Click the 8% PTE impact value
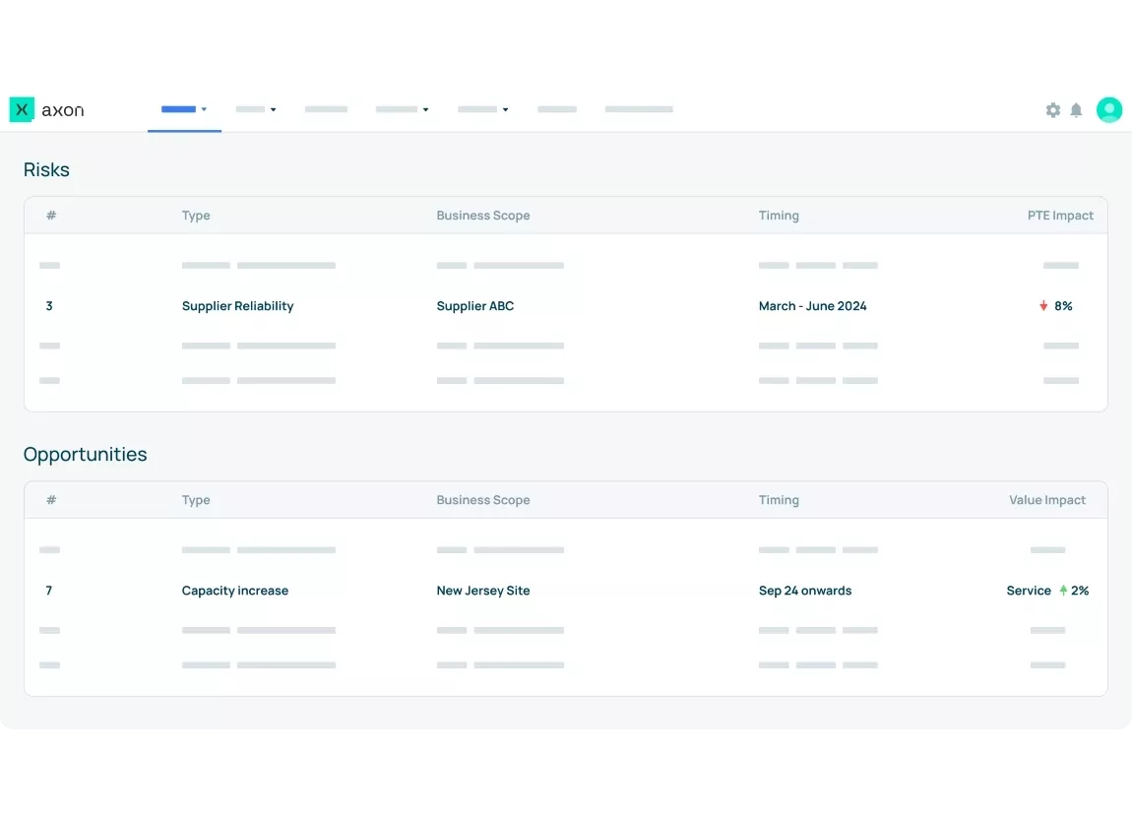Image resolution: width=1132 pixels, height=817 pixels. tap(1063, 306)
